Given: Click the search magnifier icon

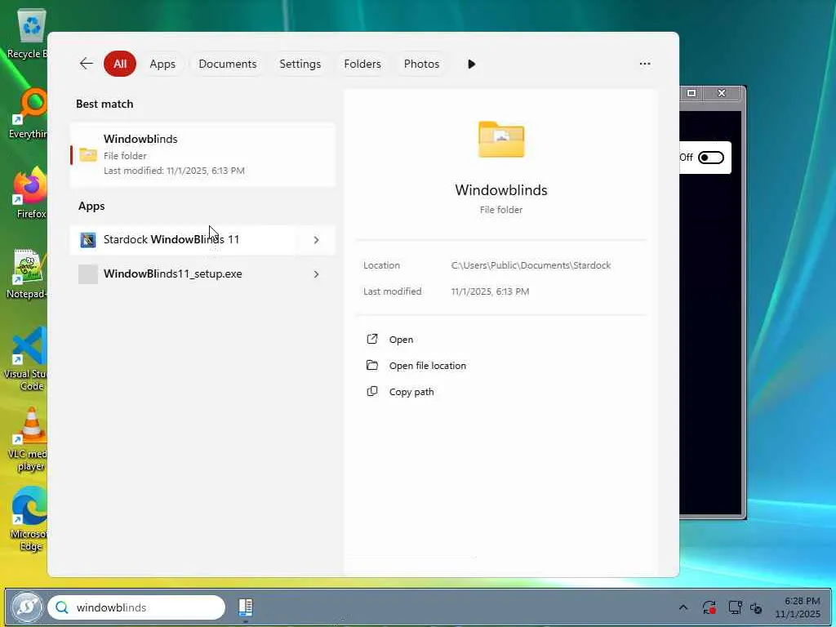Looking at the screenshot, I should [x=62, y=607].
